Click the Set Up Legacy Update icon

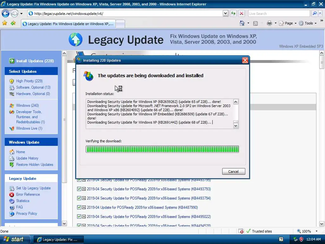(x=12, y=188)
